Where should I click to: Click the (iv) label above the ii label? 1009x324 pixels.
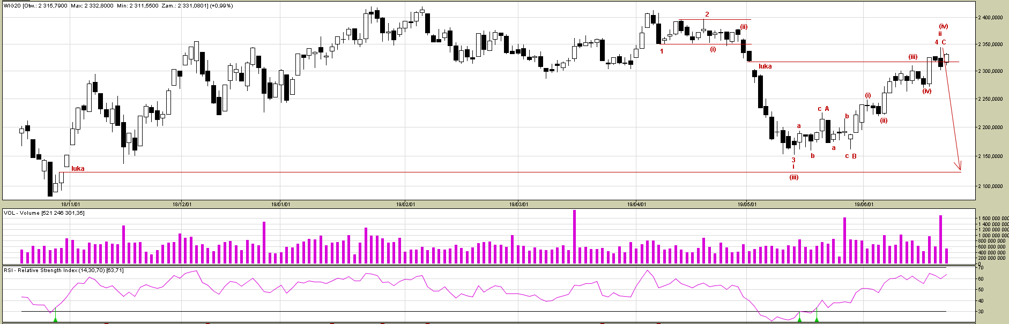(944, 26)
